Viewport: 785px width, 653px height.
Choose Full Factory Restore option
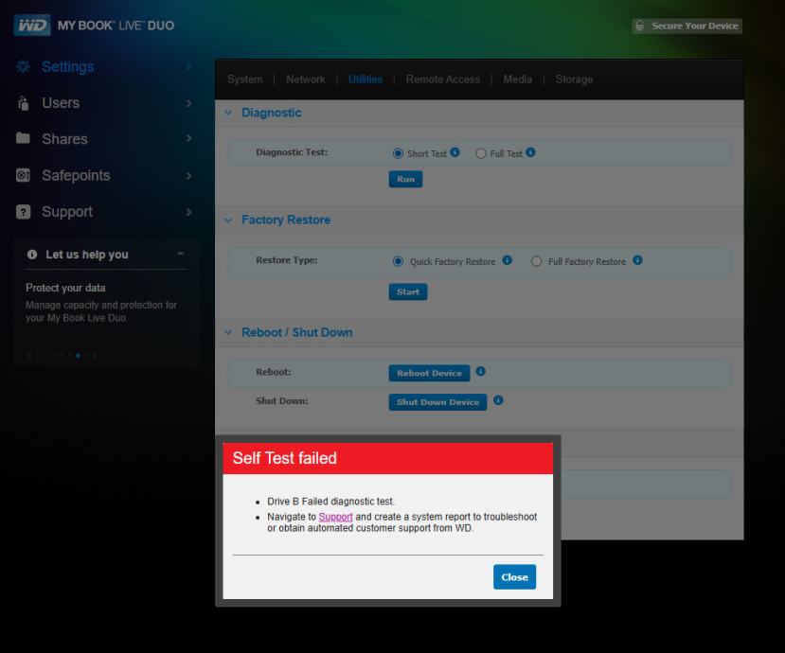(x=536, y=261)
